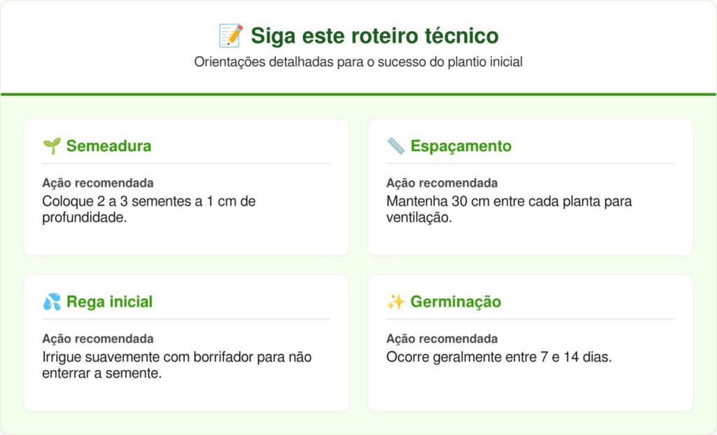This screenshot has width=717, height=435.
Task: Click the 7 e 14 dias text
Action: [499, 357]
